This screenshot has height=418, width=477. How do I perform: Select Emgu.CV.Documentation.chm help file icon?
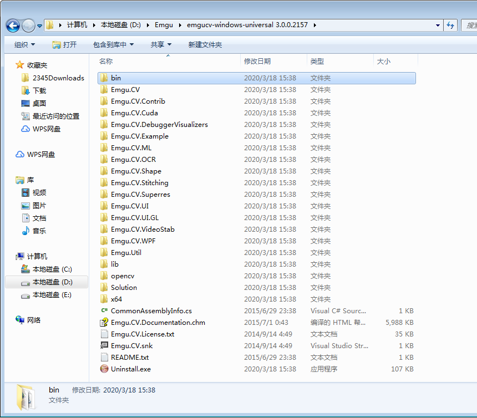pyautogui.click(x=104, y=322)
